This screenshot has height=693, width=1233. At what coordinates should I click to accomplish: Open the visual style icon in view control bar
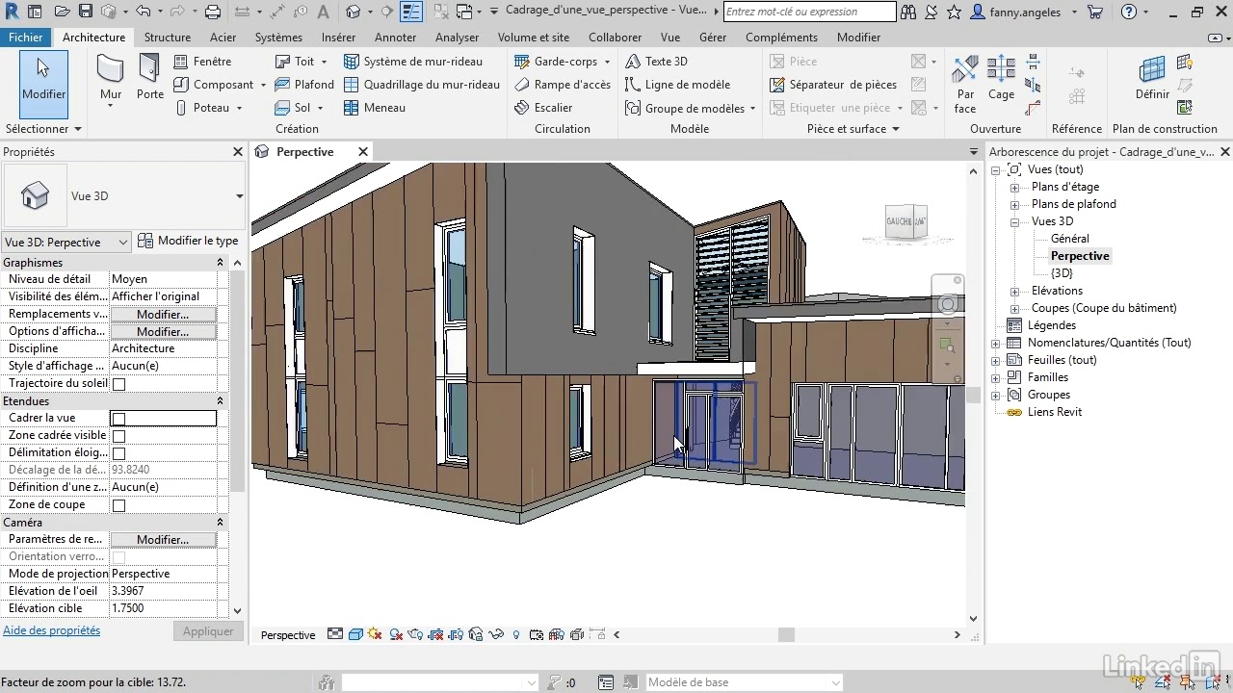(x=355, y=635)
